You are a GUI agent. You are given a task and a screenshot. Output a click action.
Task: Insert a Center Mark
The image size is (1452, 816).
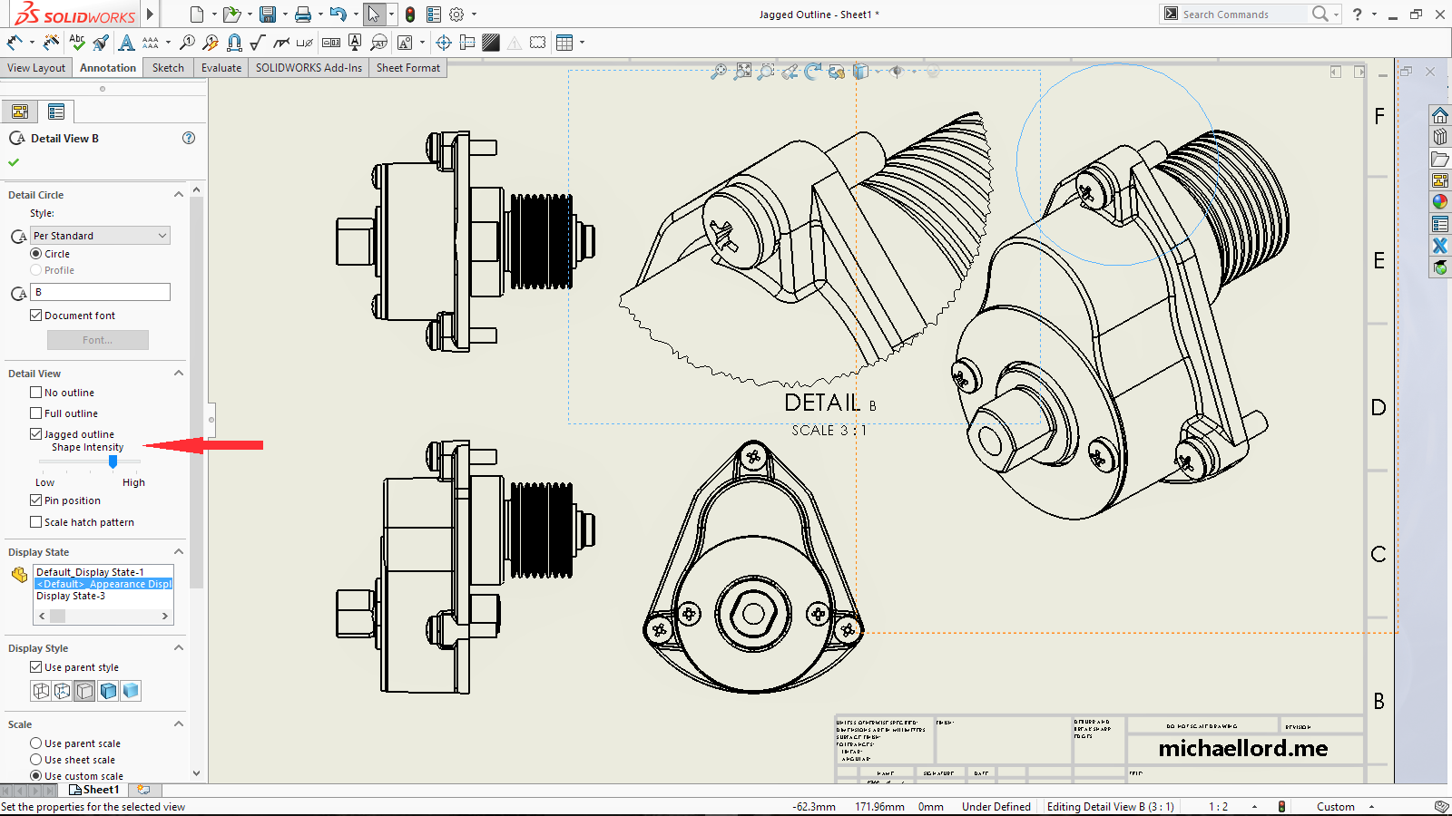coord(443,42)
